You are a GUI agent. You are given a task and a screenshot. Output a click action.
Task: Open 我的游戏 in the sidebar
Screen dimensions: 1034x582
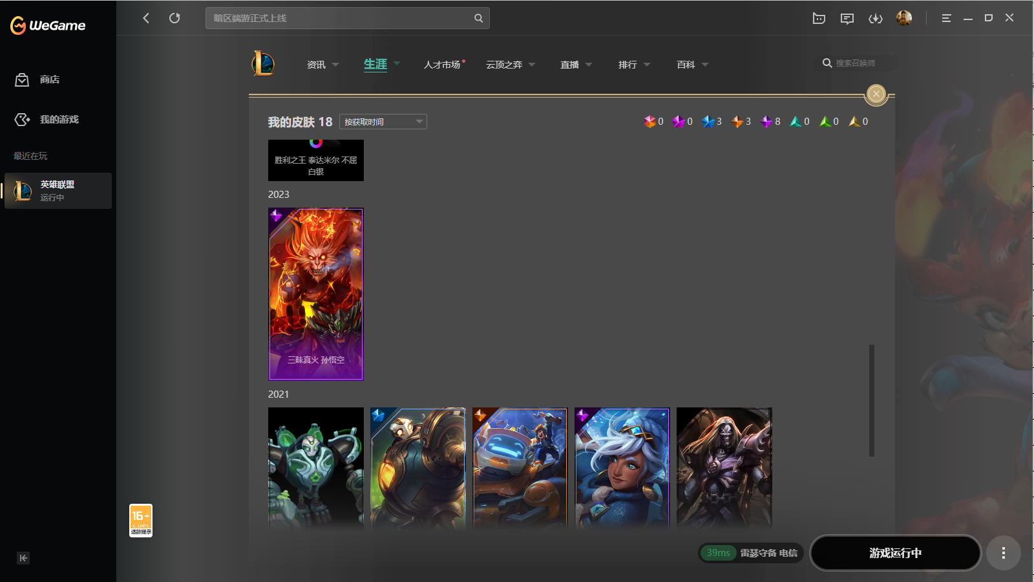58,120
